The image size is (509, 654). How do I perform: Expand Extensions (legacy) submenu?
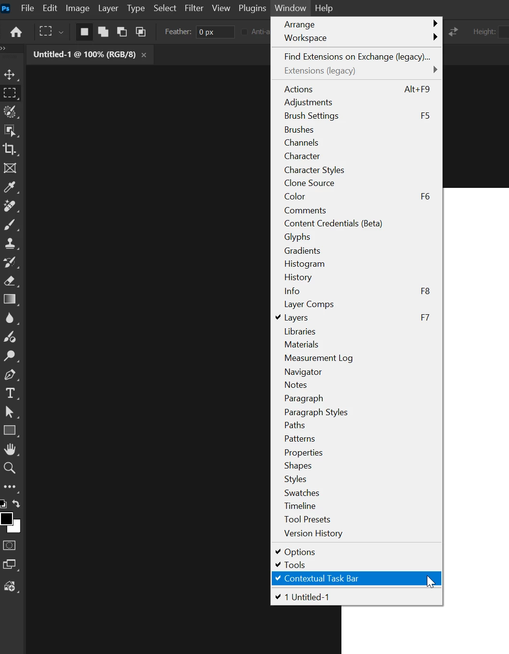[x=356, y=71]
